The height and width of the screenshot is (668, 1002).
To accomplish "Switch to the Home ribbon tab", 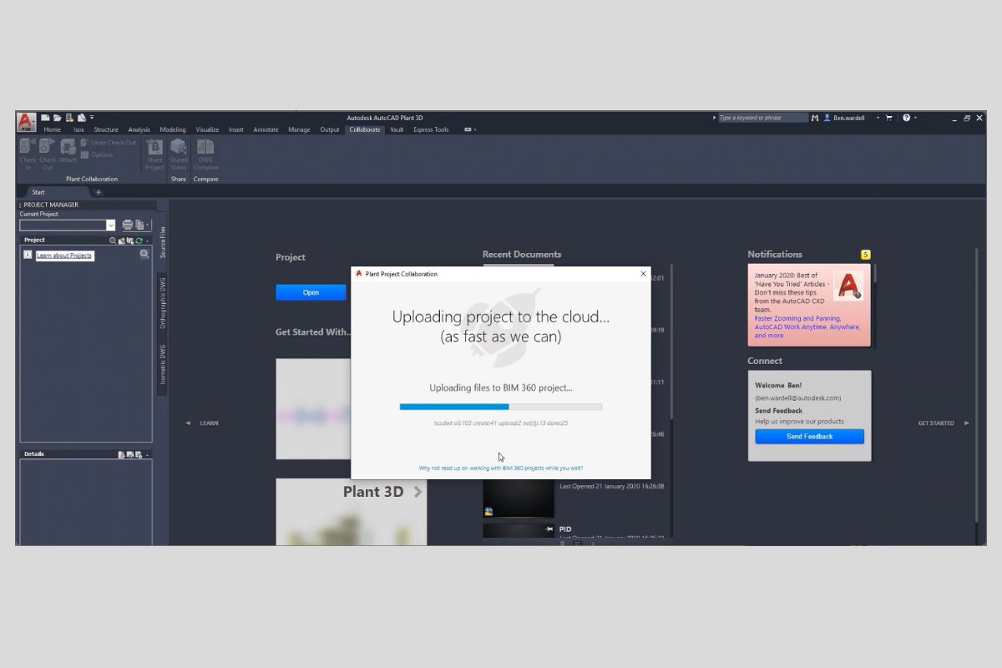I will click(x=52, y=129).
